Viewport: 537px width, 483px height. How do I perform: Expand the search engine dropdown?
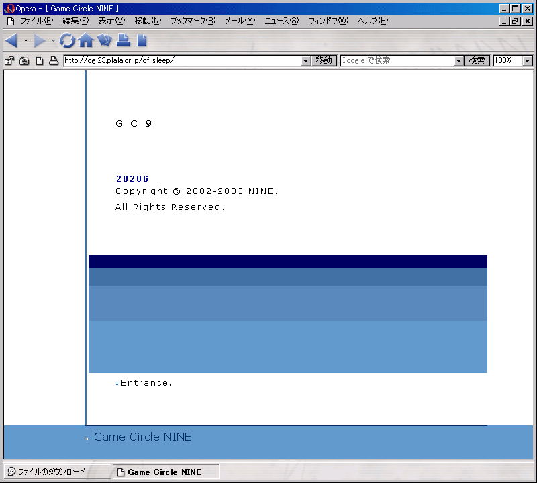(458, 61)
